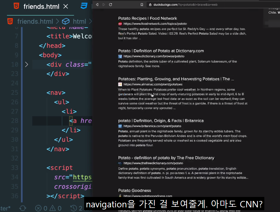Place cursor on the <ul> opening tag
This screenshot has height=212, width=280.
(x=62, y=102)
